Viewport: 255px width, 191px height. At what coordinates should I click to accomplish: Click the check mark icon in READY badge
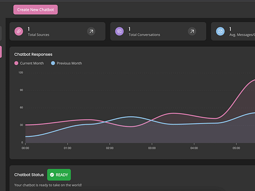tap(52, 175)
